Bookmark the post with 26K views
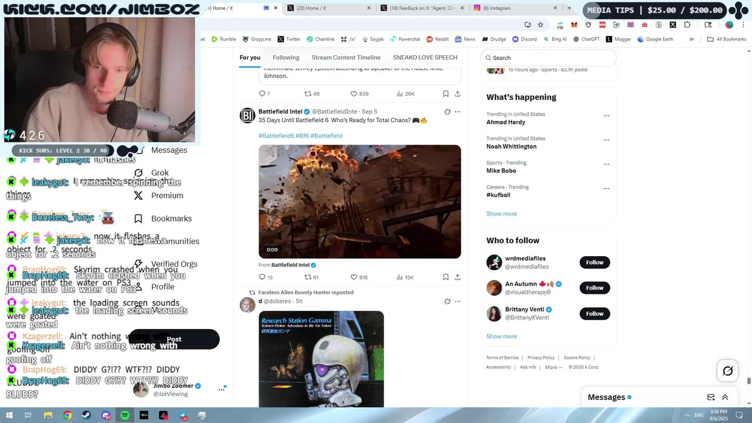The width and height of the screenshot is (752, 423). pos(446,94)
